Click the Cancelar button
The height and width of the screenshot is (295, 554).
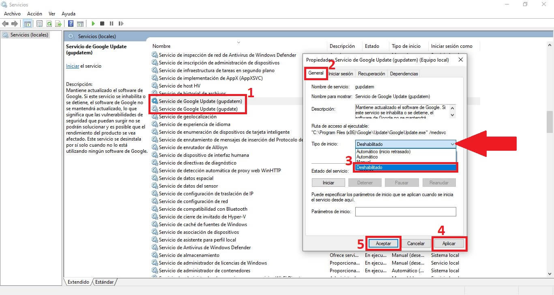coord(416,244)
